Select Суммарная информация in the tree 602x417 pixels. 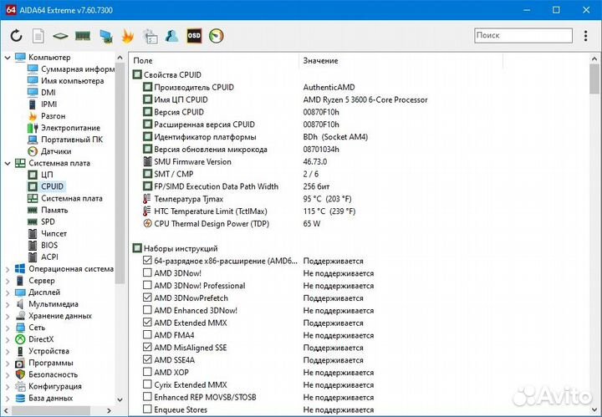(71, 69)
